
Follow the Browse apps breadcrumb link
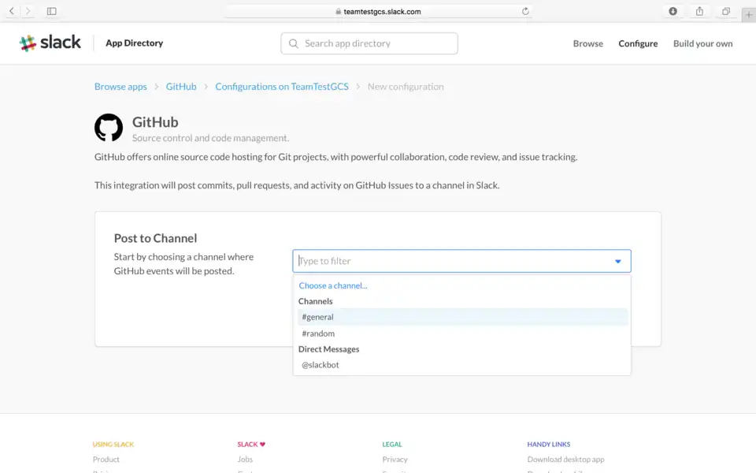point(120,87)
